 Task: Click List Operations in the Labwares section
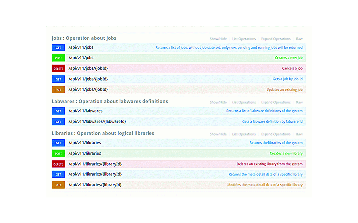244,102
